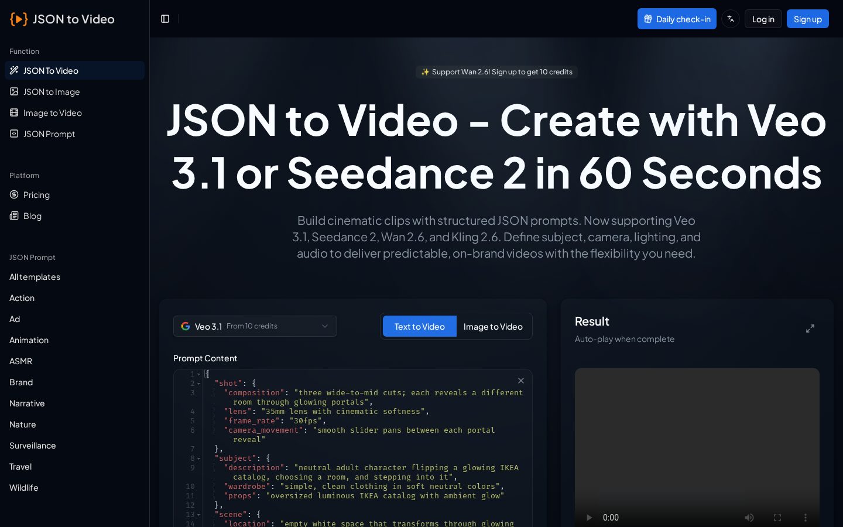Collapse the "shot" block fold on line 2
Viewport: 843px width, 527px height.
click(x=199, y=384)
